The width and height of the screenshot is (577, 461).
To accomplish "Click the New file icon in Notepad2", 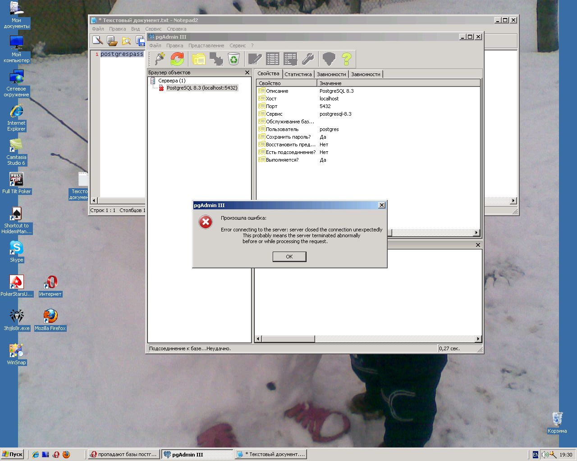I will tap(98, 41).
